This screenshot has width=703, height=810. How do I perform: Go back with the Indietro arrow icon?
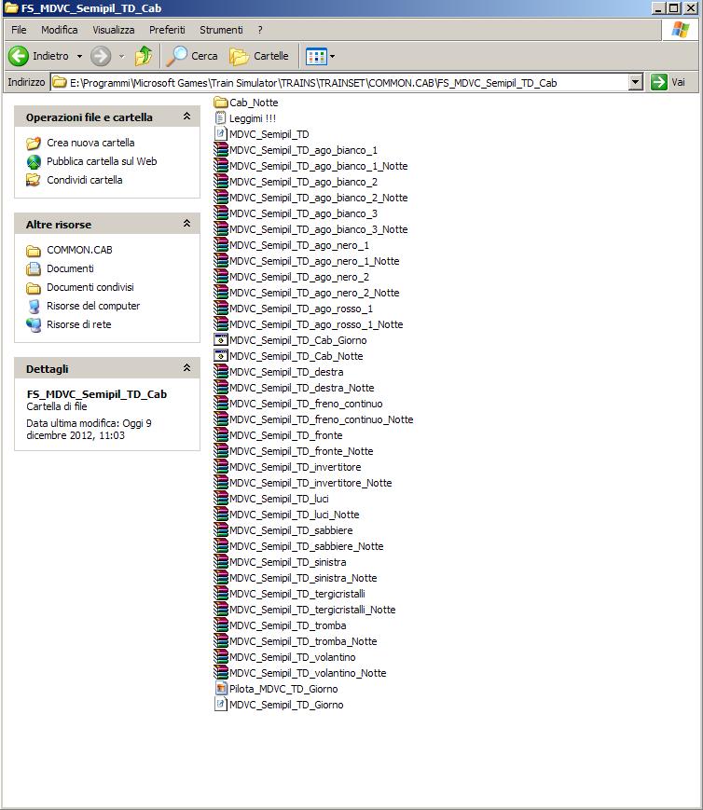[x=19, y=56]
